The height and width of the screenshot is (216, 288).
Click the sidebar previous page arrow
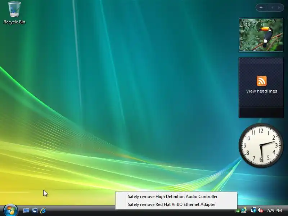(273, 8)
